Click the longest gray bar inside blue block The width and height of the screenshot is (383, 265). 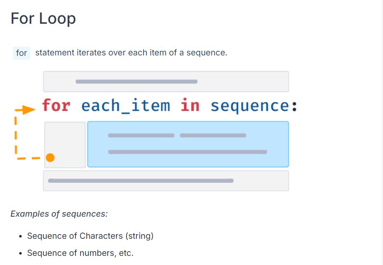188,152
